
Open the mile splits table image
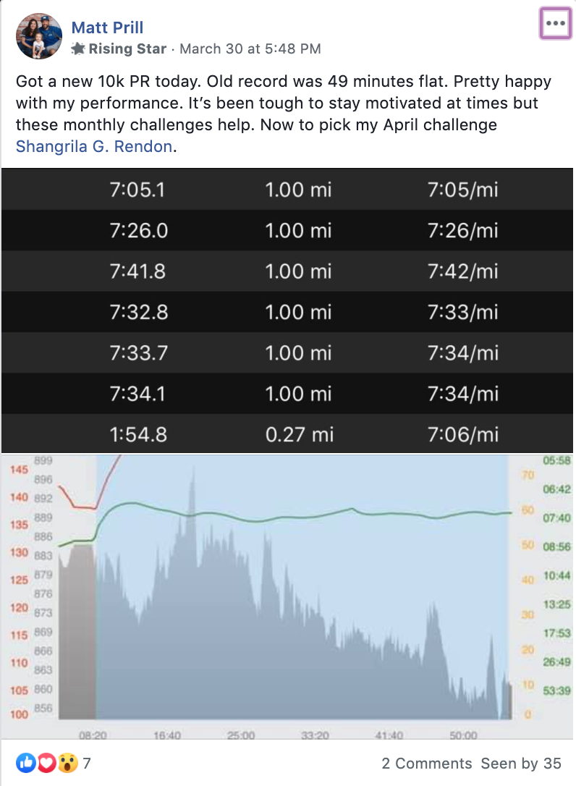[x=287, y=310]
